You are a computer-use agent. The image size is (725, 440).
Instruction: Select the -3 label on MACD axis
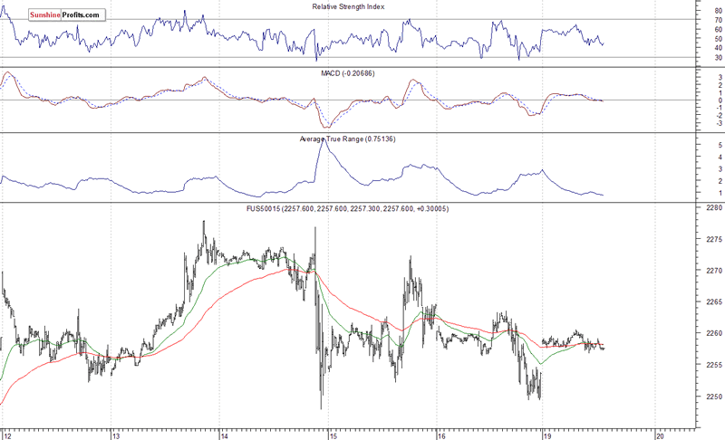point(693,123)
